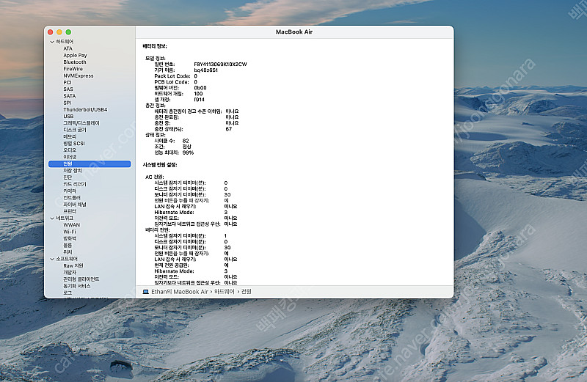This screenshot has width=587, height=382.
Task: Select 진단 in the sidebar
Action: (68, 177)
